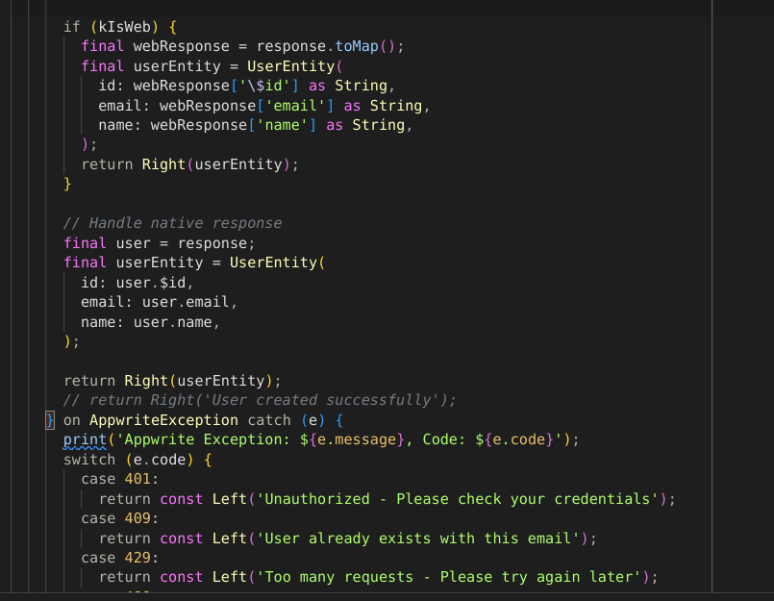This screenshot has height=601, width=774.
Task: Click String type on the name: webResponse line
Action: pos(379,125)
